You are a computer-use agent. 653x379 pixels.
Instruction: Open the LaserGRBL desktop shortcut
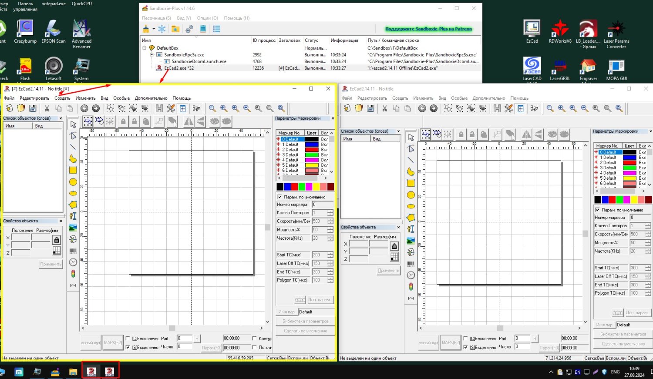560,70
